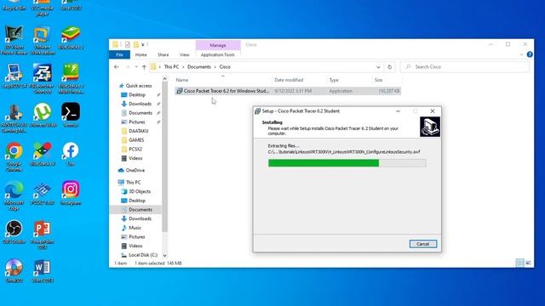The width and height of the screenshot is (545, 306).
Task: Launch the PS Launcher desktop shortcut
Action: (43, 79)
